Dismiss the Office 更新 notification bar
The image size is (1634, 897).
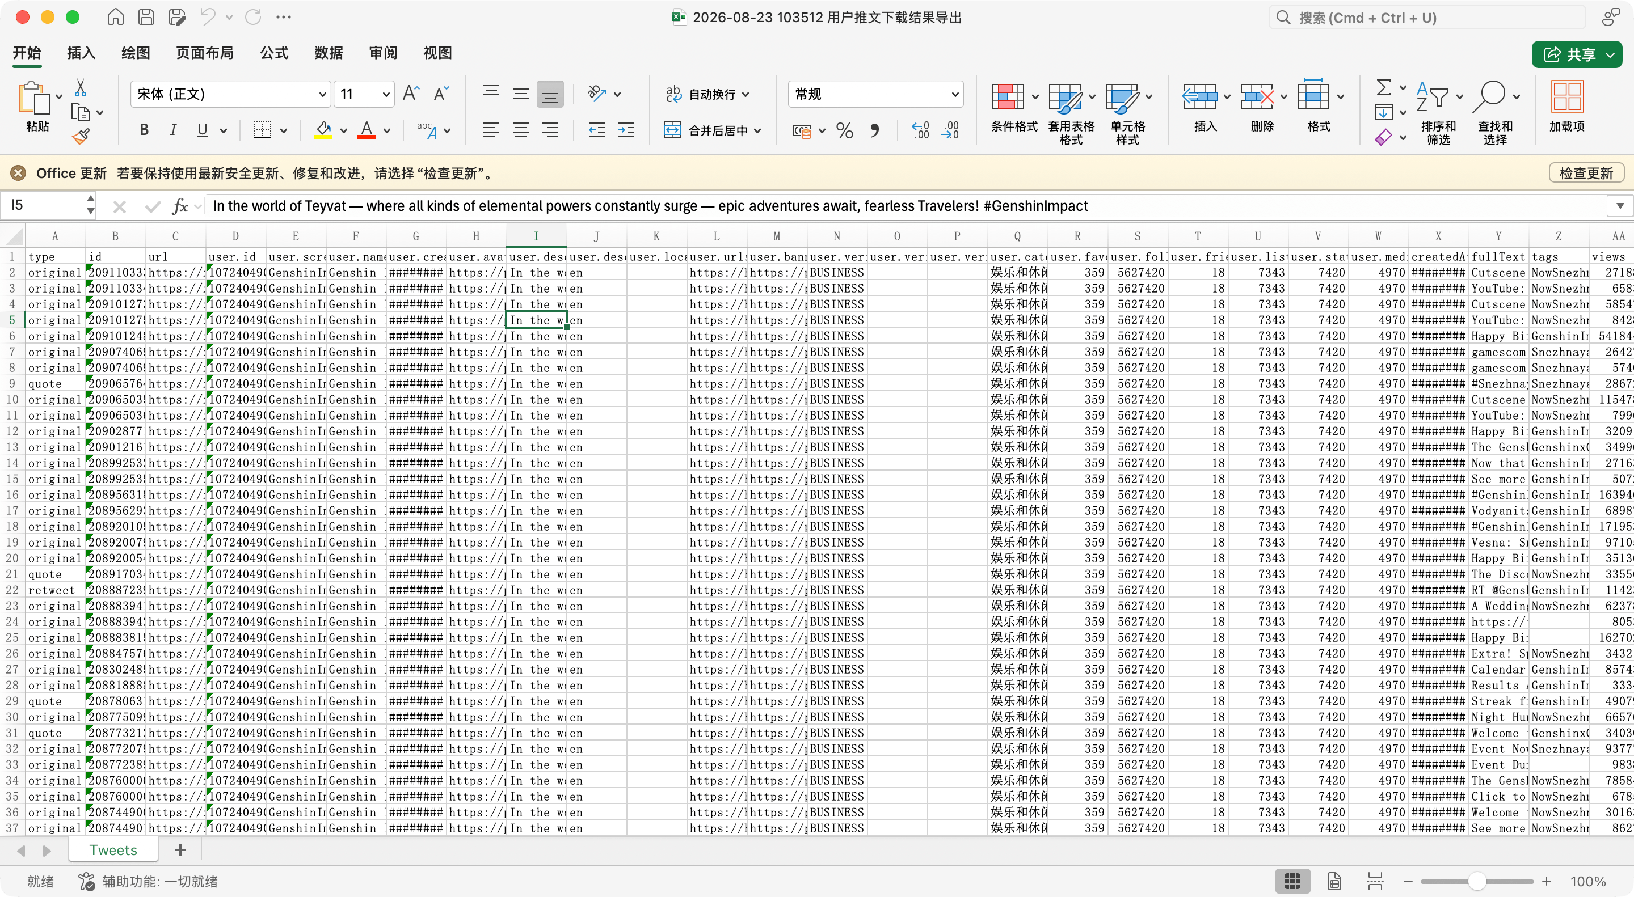18,173
